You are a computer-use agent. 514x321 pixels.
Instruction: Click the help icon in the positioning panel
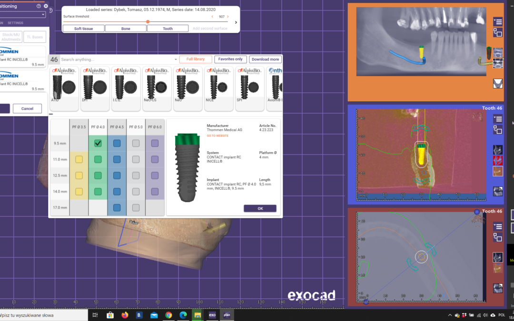click(x=39, y=6)
